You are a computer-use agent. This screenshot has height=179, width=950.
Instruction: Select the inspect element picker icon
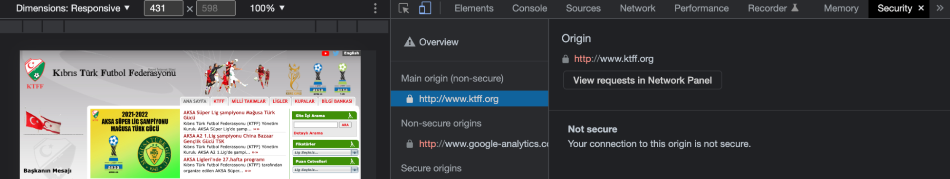pyautogui.click(x=403, y=8)
